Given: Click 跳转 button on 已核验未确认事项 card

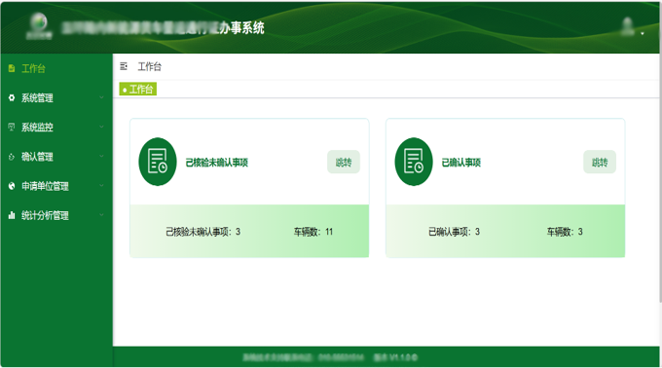Looking at the screenshot, I should (x=344, y=162).
